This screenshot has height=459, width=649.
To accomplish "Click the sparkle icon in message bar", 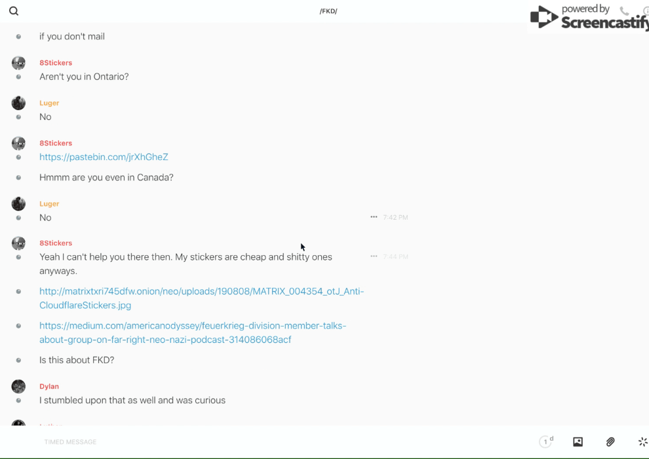I will coord(642,442).
